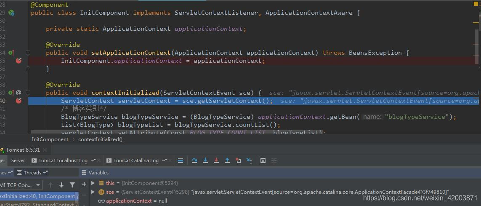Click the frames filter funnel icon

pyautogui.click(x=72, y=185)
